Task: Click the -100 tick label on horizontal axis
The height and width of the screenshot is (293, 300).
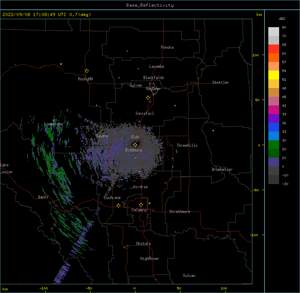Action: tap(44, 288)
